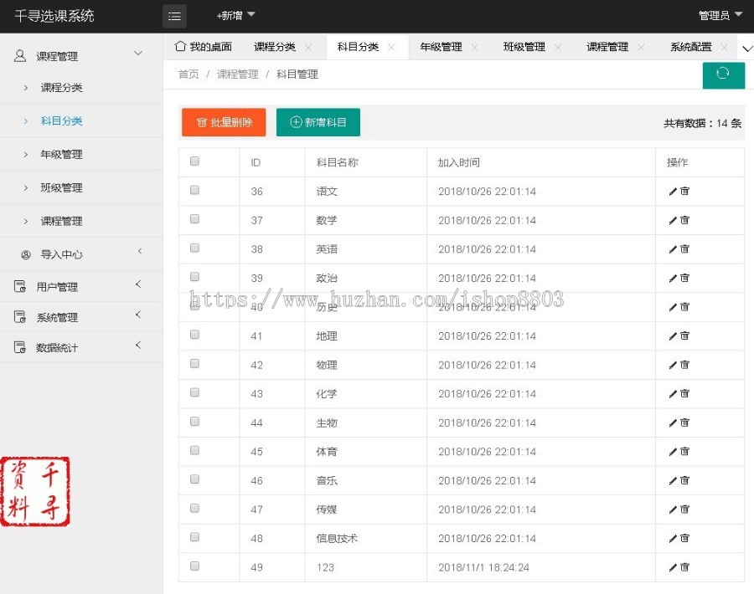This screenshot has width=754, height=594.
Task: Tick the checkbox next to 生物
Action: click(x=194, y=421)
